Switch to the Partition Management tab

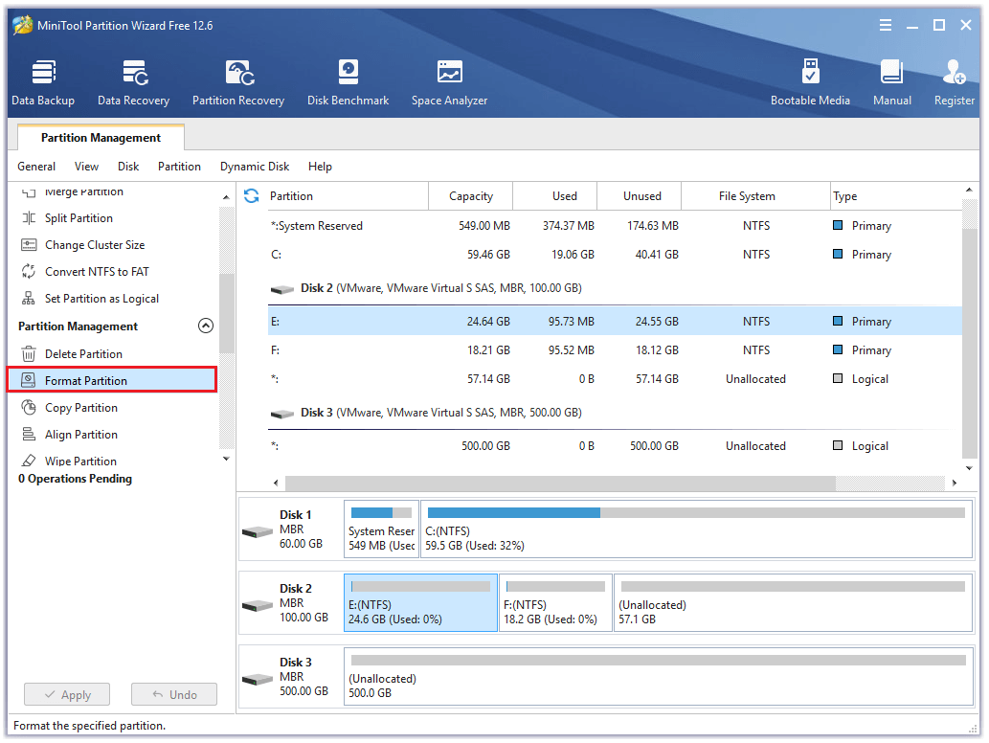pyautogui.click(x=100, y=137)
